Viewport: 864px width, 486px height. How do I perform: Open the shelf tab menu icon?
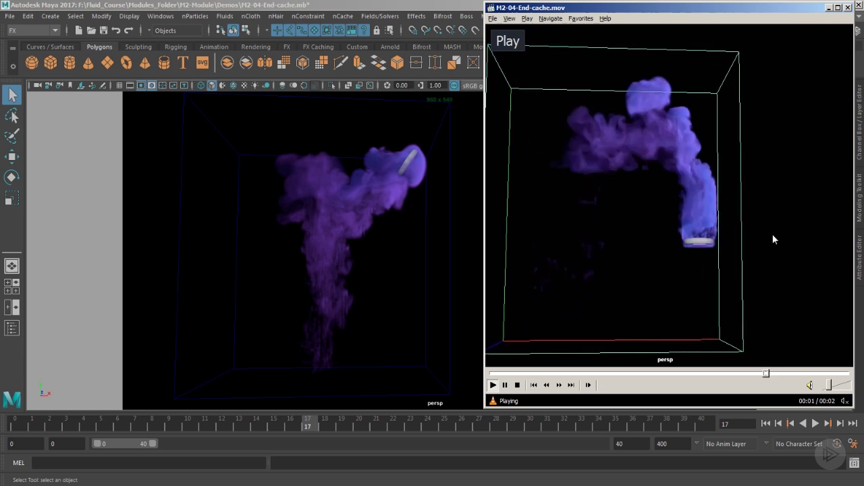(13, 47)
